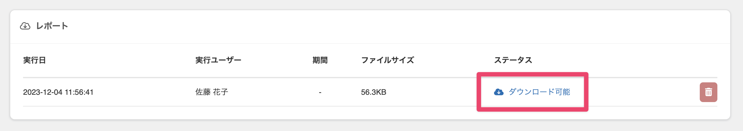Open the ダウンロード可能 download link
Viewport: 743px width, 131px height.
tap(539, 92)
